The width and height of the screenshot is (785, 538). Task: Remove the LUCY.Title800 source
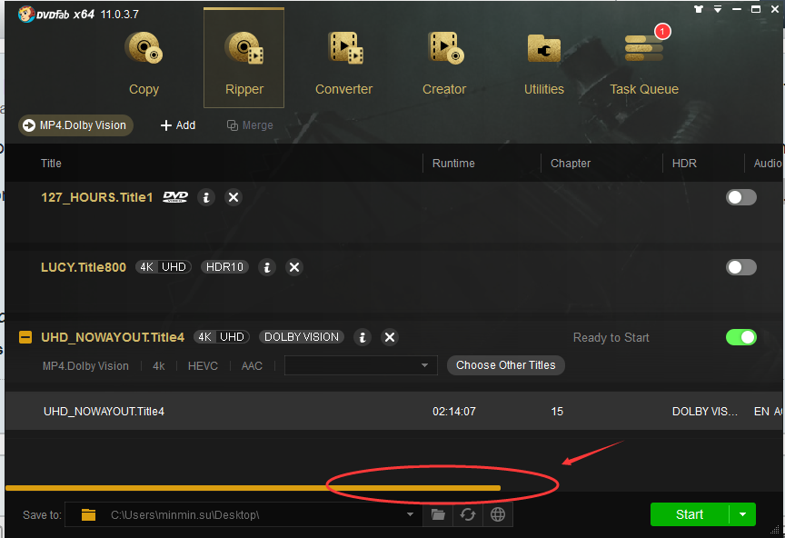(x=294, y=267)
